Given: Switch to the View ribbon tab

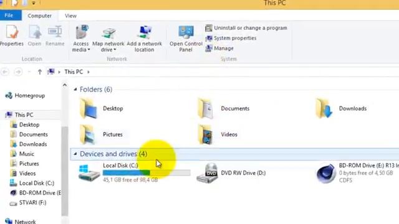Looking at the screenshot, I should coord(70,16).
